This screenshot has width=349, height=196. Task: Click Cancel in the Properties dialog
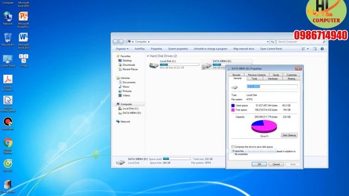point(276,164)
